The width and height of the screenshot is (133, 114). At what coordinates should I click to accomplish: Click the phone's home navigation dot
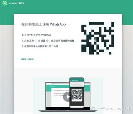tap(77, 107)
